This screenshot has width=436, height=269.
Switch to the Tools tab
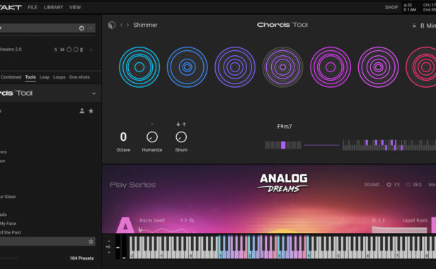point(30,77)
